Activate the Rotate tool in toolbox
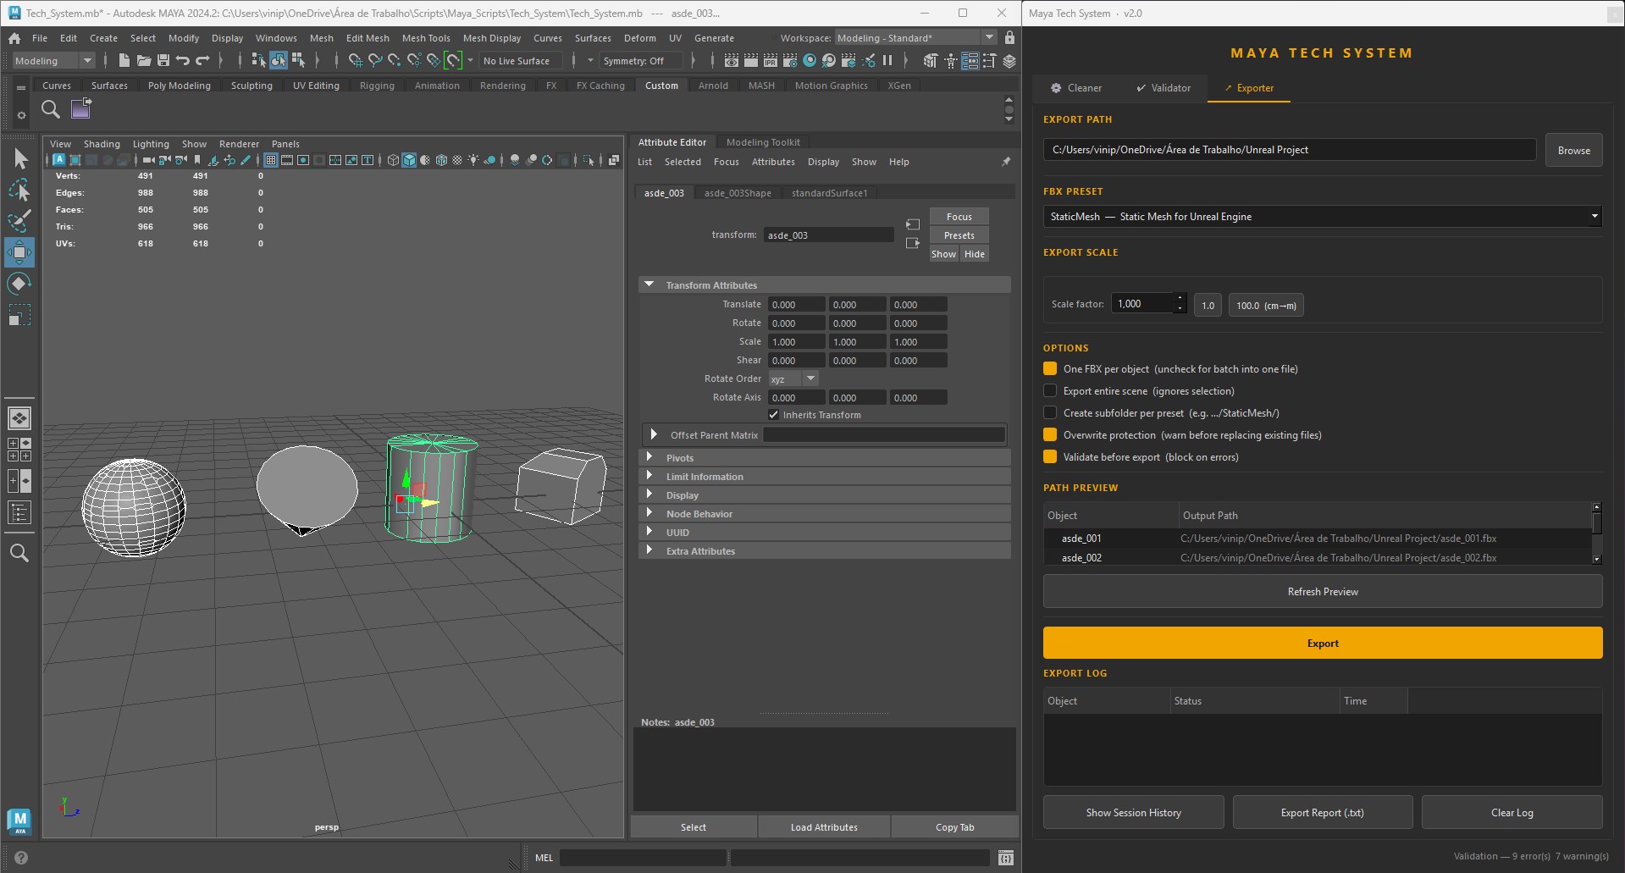Viewport: 1625px width, 873px height. click(x=19, y=284)
